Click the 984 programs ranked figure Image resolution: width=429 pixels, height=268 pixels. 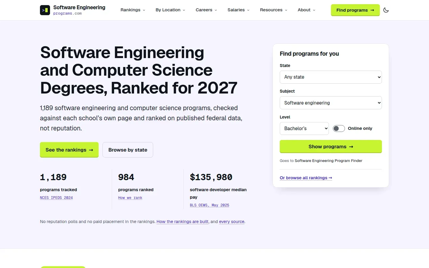126,177
